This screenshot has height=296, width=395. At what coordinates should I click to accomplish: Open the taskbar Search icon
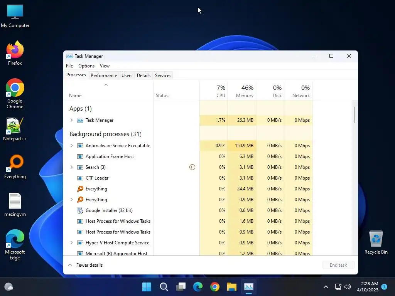pyautogui.click(x=164, y=287)
